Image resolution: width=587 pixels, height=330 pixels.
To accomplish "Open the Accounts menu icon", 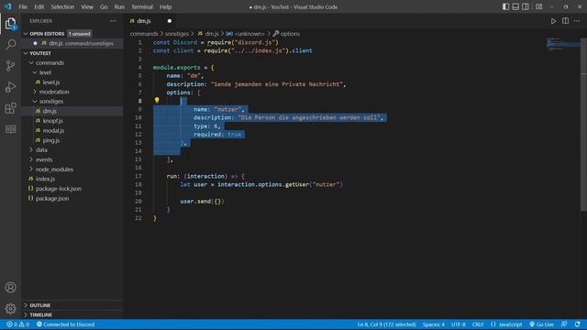I will [10, 287].
